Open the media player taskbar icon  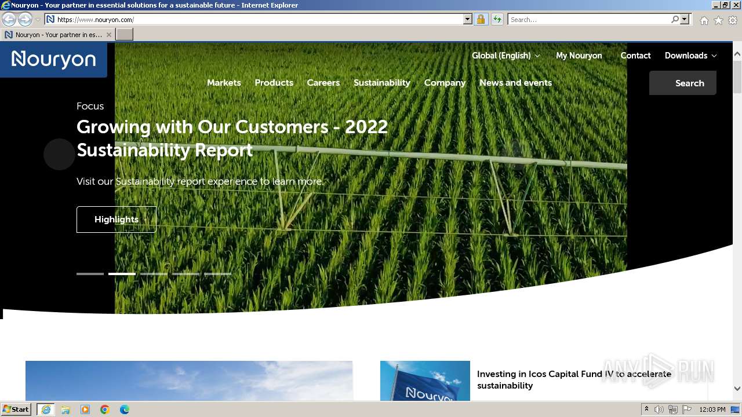point(85,409)
